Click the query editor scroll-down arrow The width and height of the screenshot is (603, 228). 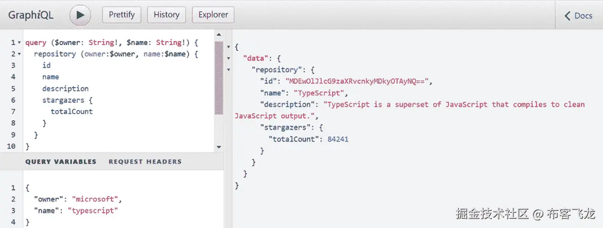pos(219,147)
